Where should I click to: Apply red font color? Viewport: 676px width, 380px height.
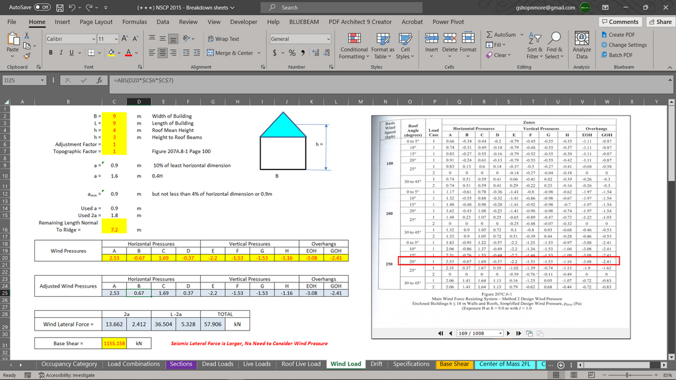point(129,53)
